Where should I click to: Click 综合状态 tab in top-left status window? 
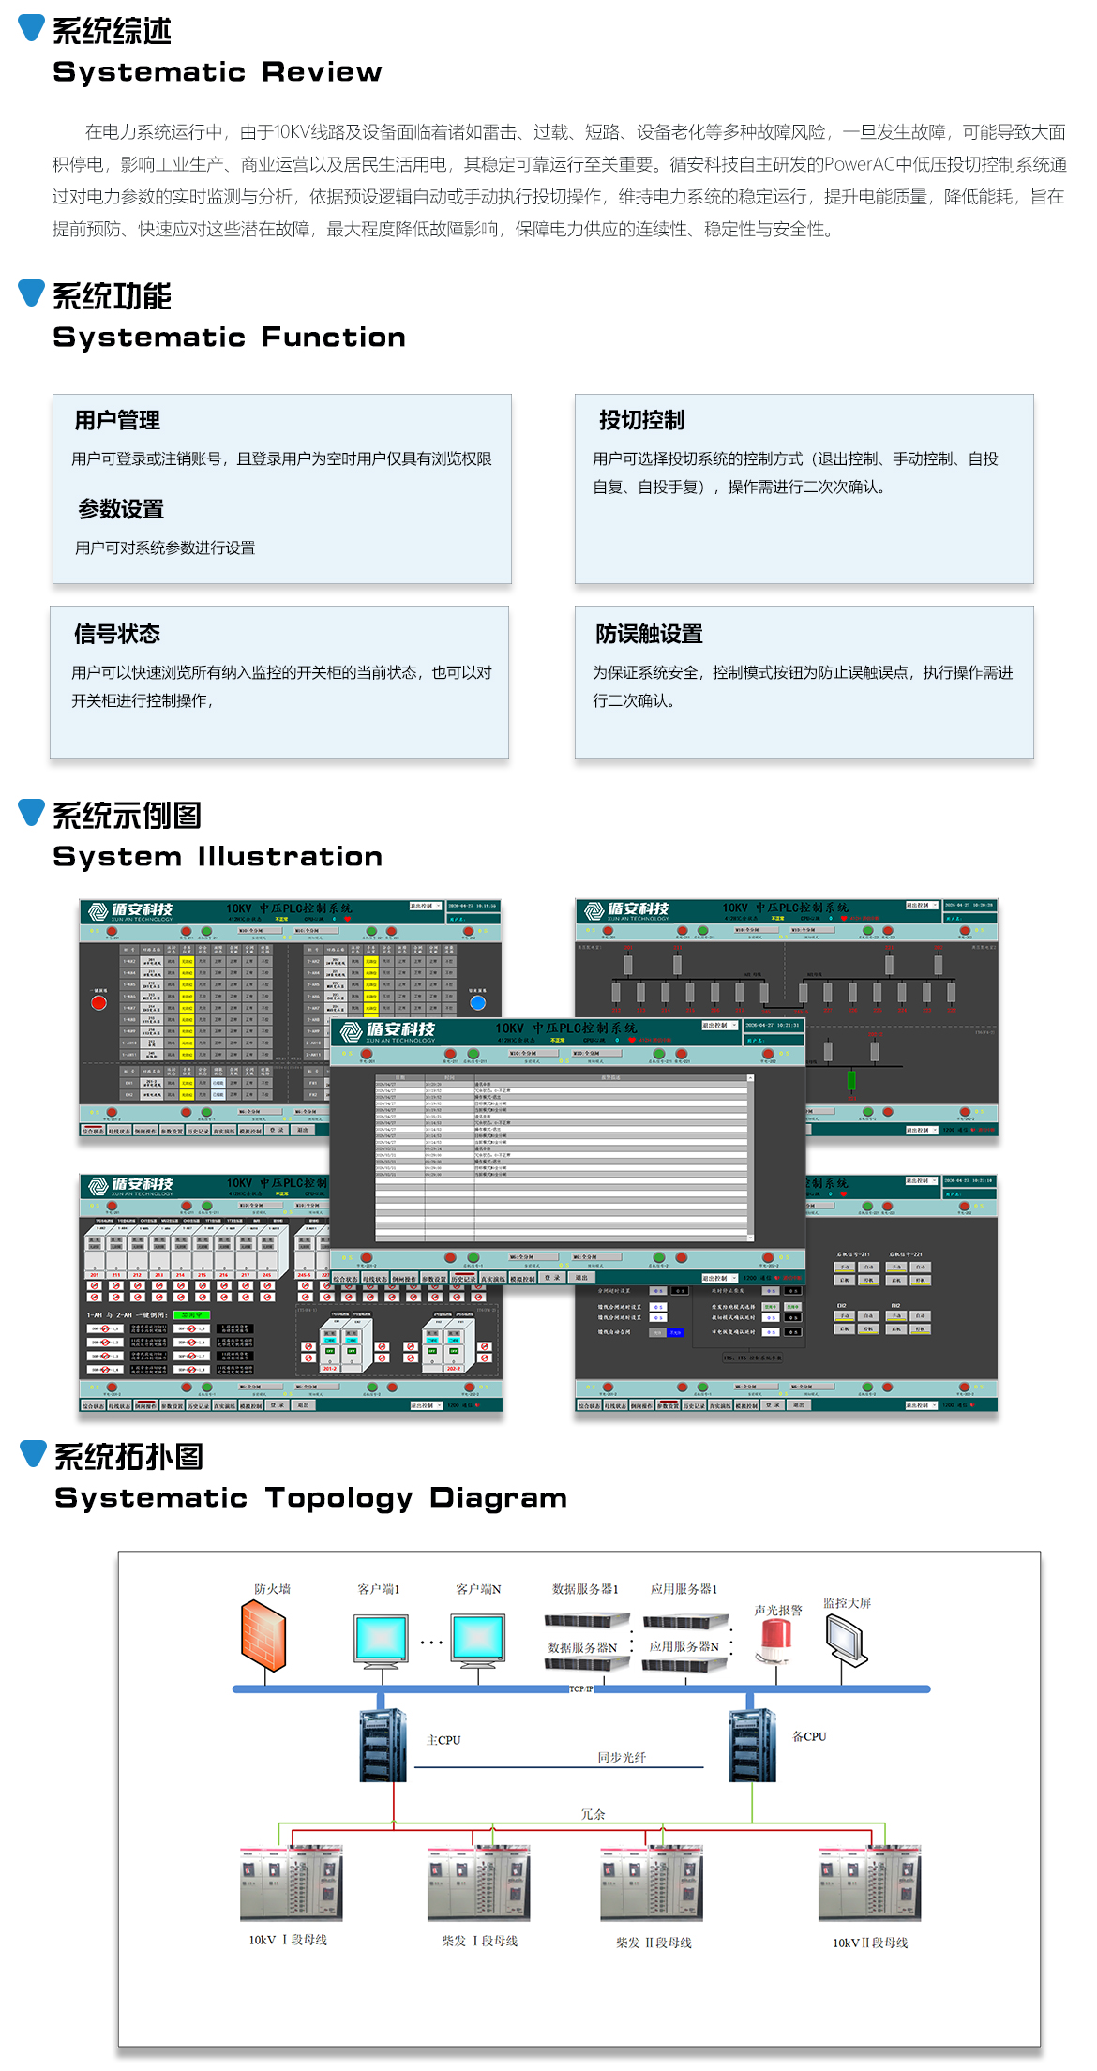(x=93, y=1131)
